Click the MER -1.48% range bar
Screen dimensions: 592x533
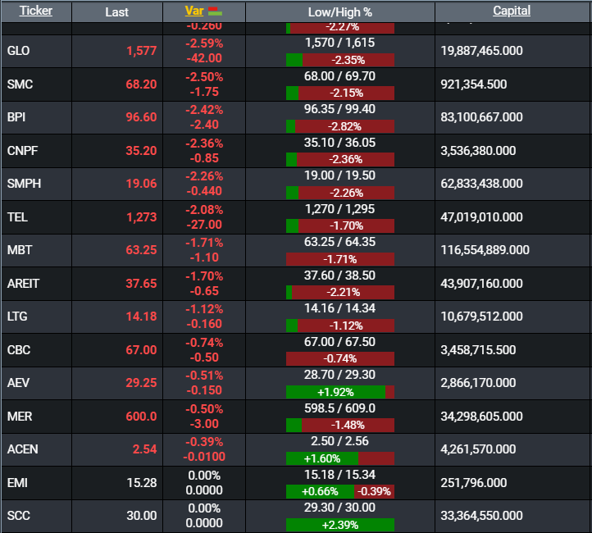coord(340,426)
